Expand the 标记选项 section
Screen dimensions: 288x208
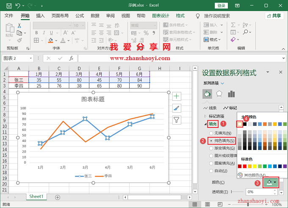(x=205, y=116)
